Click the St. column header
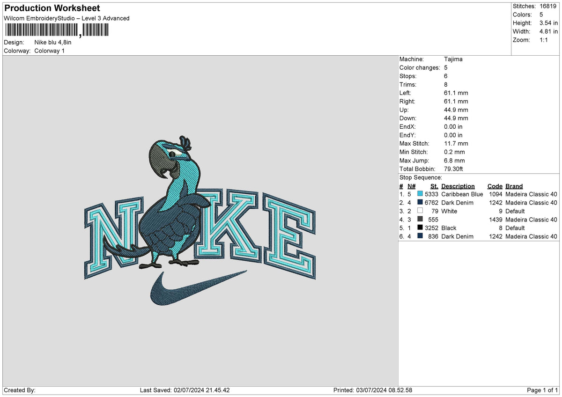 pyautogui.click(x=434, y=186)
